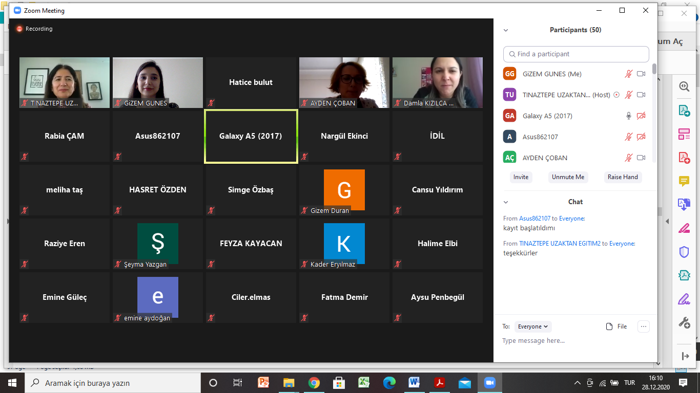
Task: Open Microsoft Word from the taskbar
Action: 414,383
